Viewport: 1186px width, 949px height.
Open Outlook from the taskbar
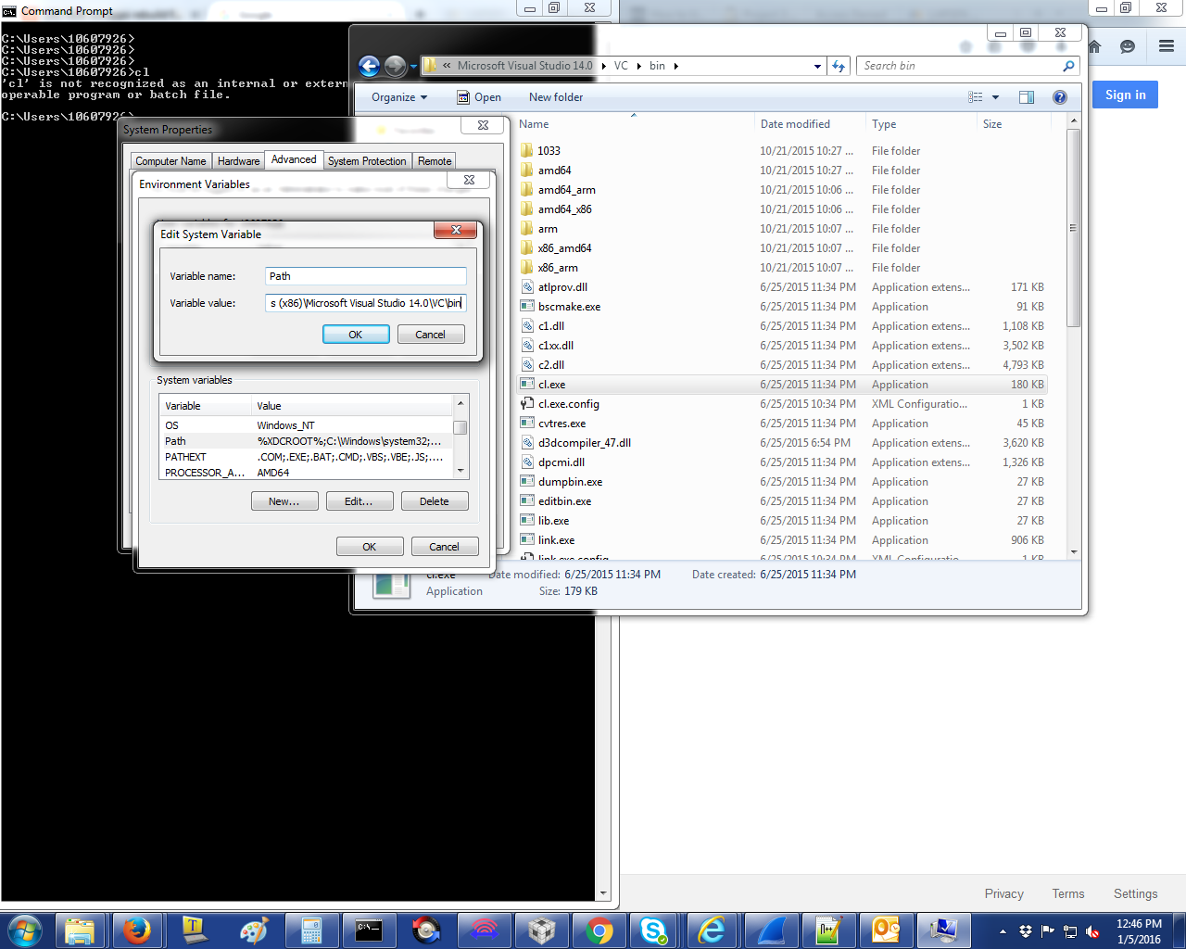pos(885,930)
